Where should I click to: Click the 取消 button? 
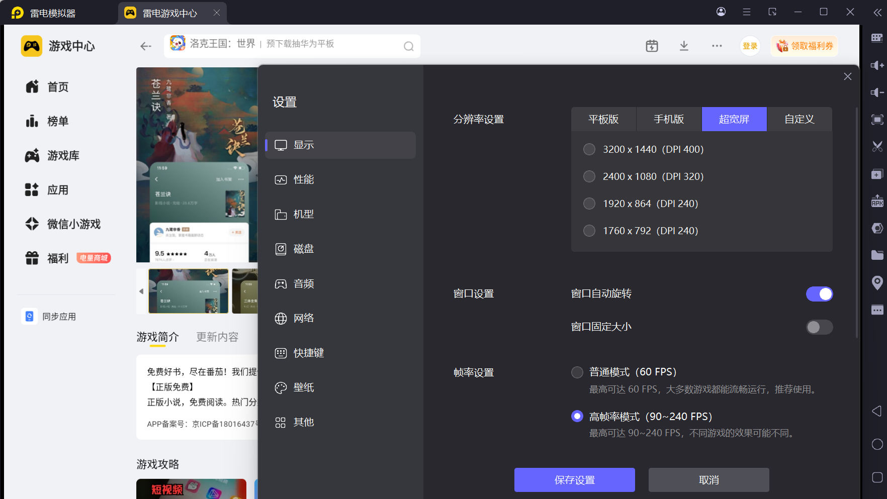pos(708,480)
